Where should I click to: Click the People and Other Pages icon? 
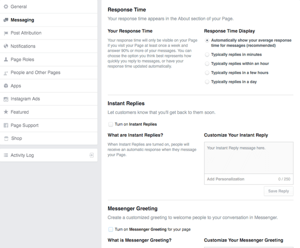click(6, 72)
